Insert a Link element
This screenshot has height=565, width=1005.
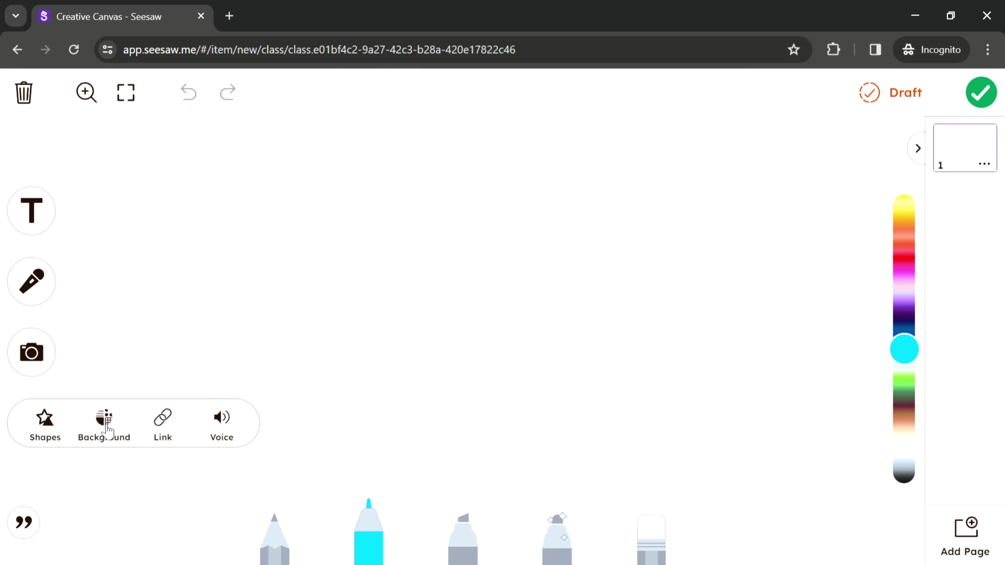163,423
